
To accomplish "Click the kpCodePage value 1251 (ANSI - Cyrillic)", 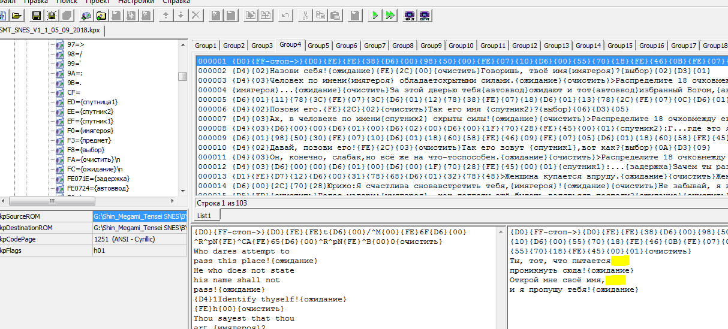I will 140,239.
